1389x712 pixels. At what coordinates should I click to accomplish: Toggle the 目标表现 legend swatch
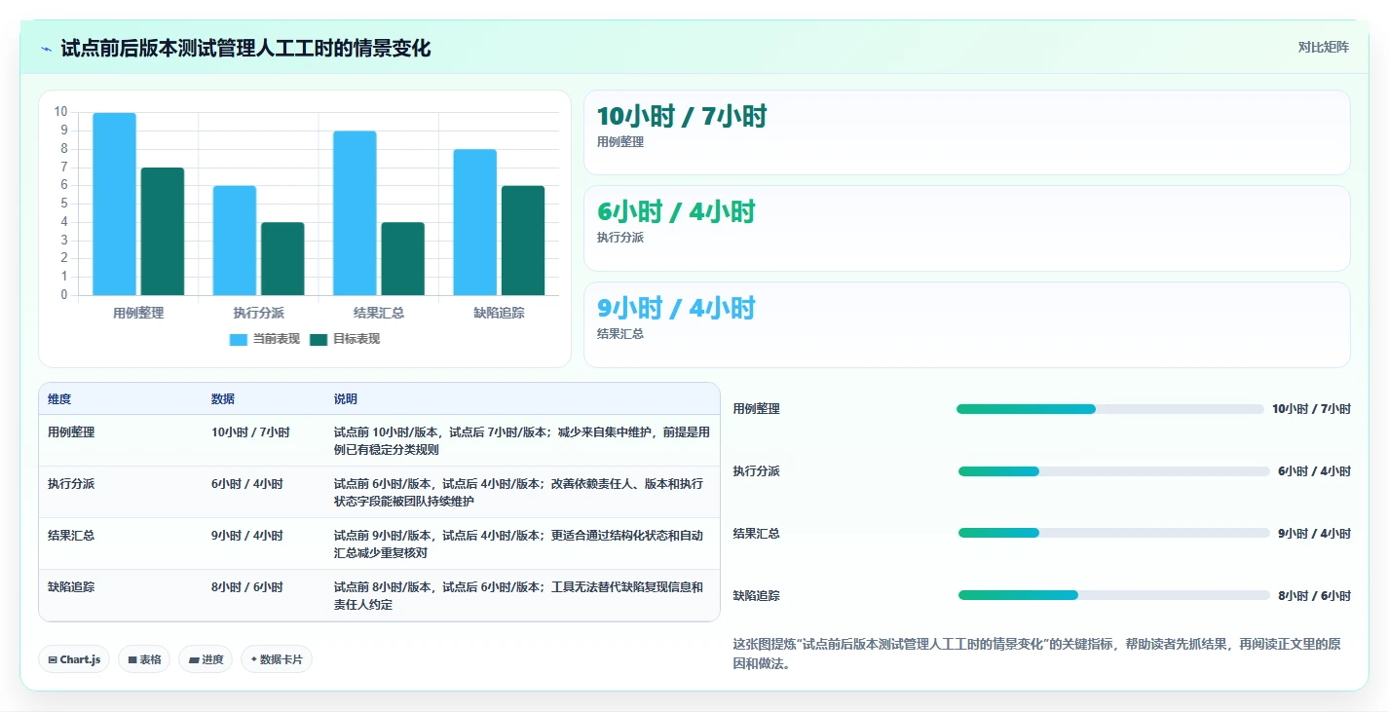[x=319, y=339]
